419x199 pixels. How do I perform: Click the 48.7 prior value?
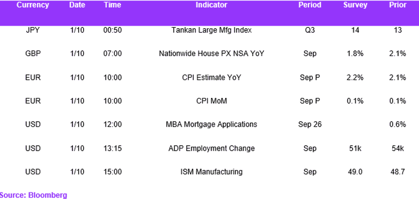398,172
